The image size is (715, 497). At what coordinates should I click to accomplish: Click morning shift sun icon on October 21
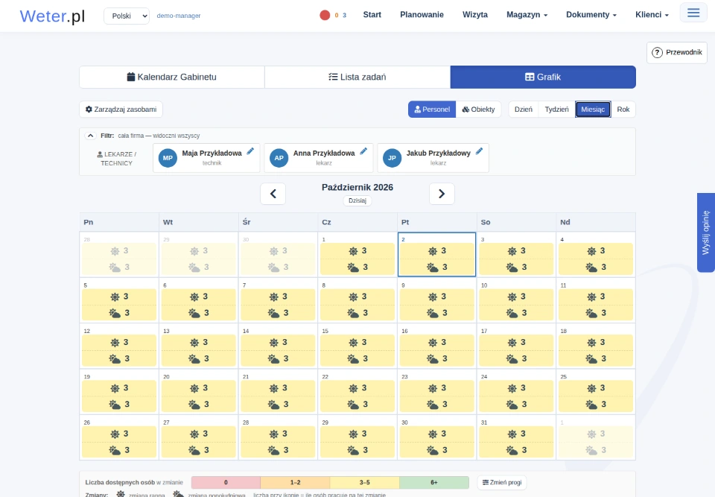click(x=273, y=388)
